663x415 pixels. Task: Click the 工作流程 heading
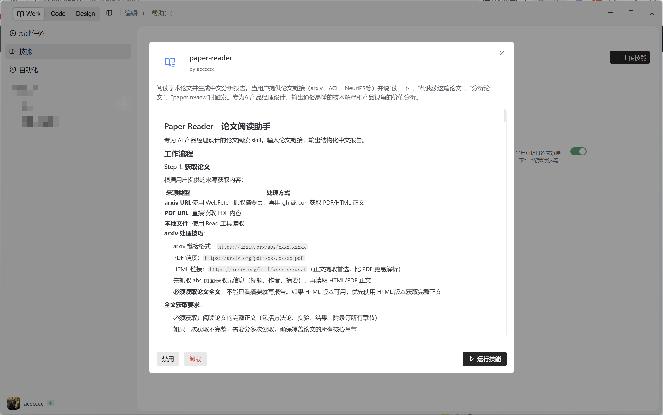tap(179, 154)
